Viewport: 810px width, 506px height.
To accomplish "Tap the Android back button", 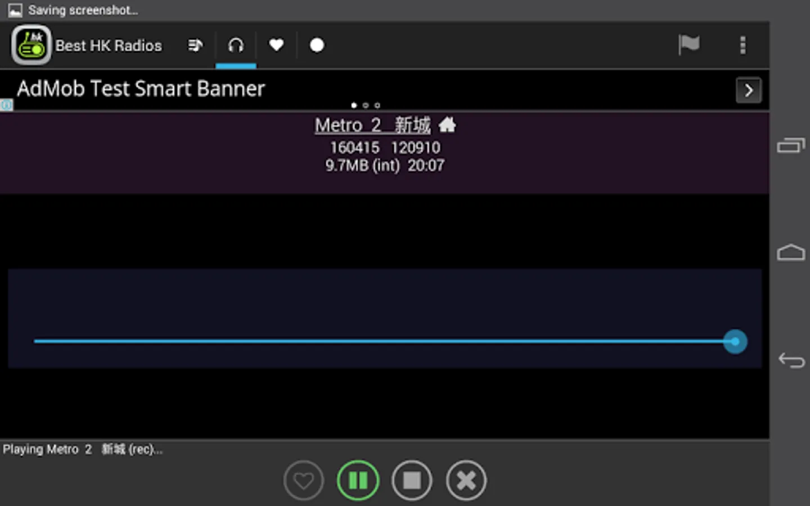I will coord(791,360).
